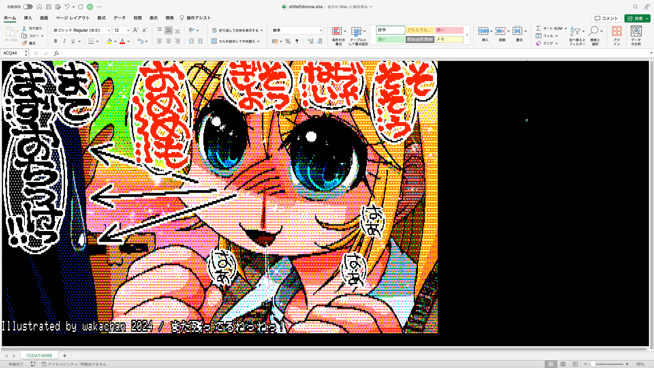The height and width of the screenshot is (368, 654).
Task: Apply the fill color bucket
Action: [109, 41]
